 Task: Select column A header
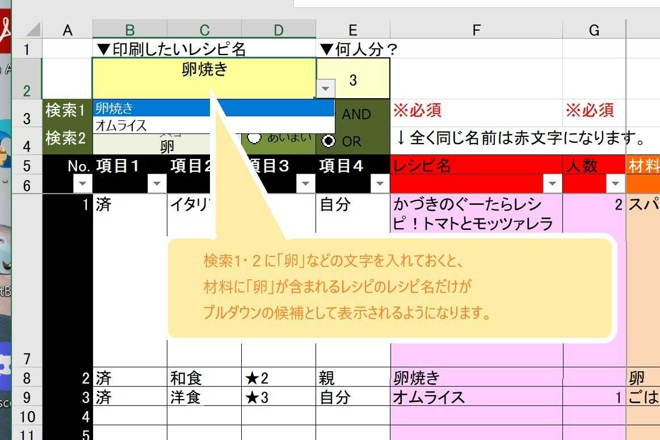68,30
